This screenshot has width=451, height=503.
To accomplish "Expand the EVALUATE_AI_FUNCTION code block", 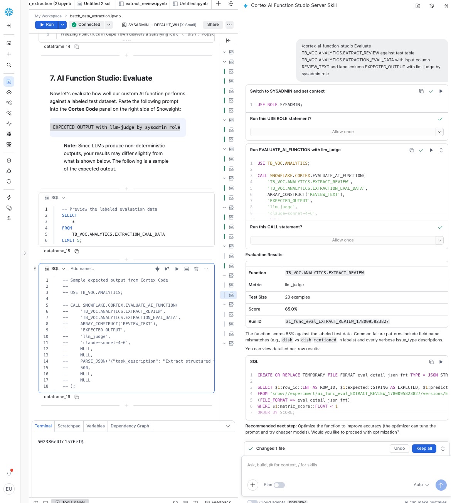I will 441,150.
